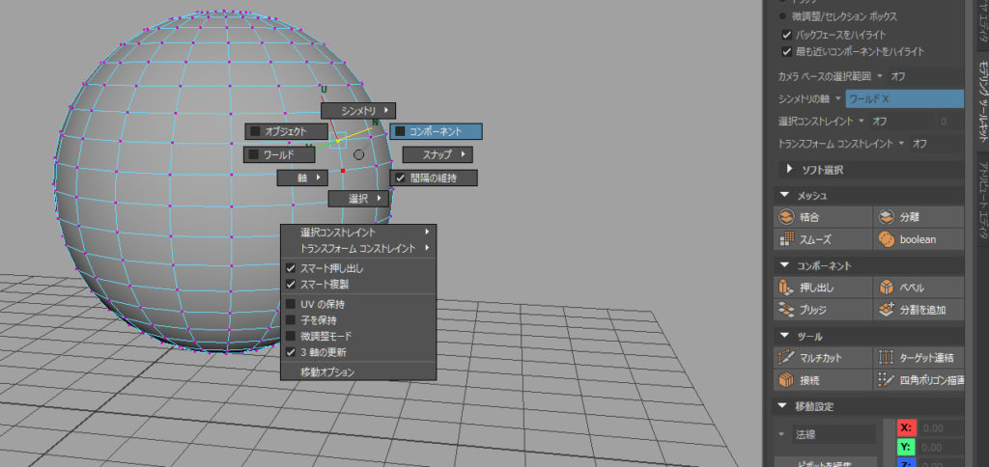Activate the 押し出し (Extrude) tool
The height and width of the screenshot is (467, 989).
pos(823,288)
